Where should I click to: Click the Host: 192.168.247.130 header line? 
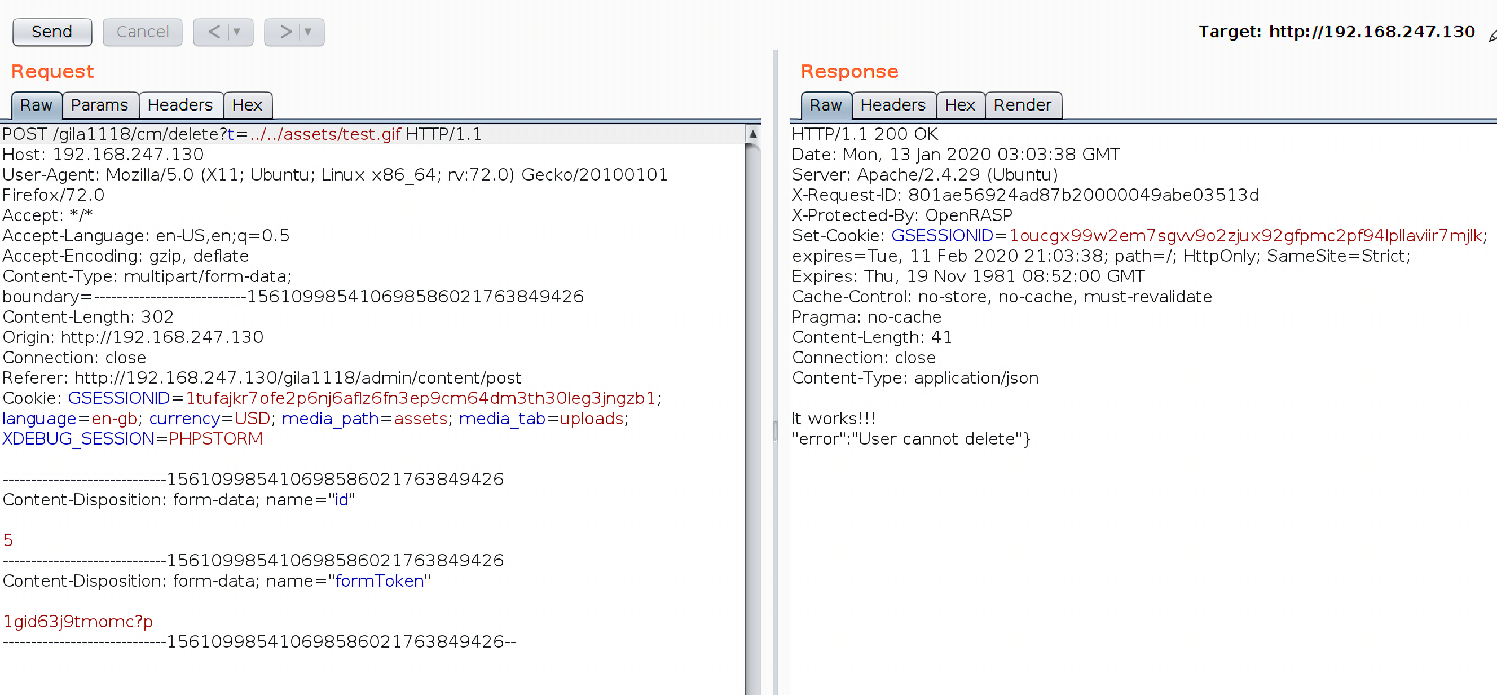[x=103, y=155]
